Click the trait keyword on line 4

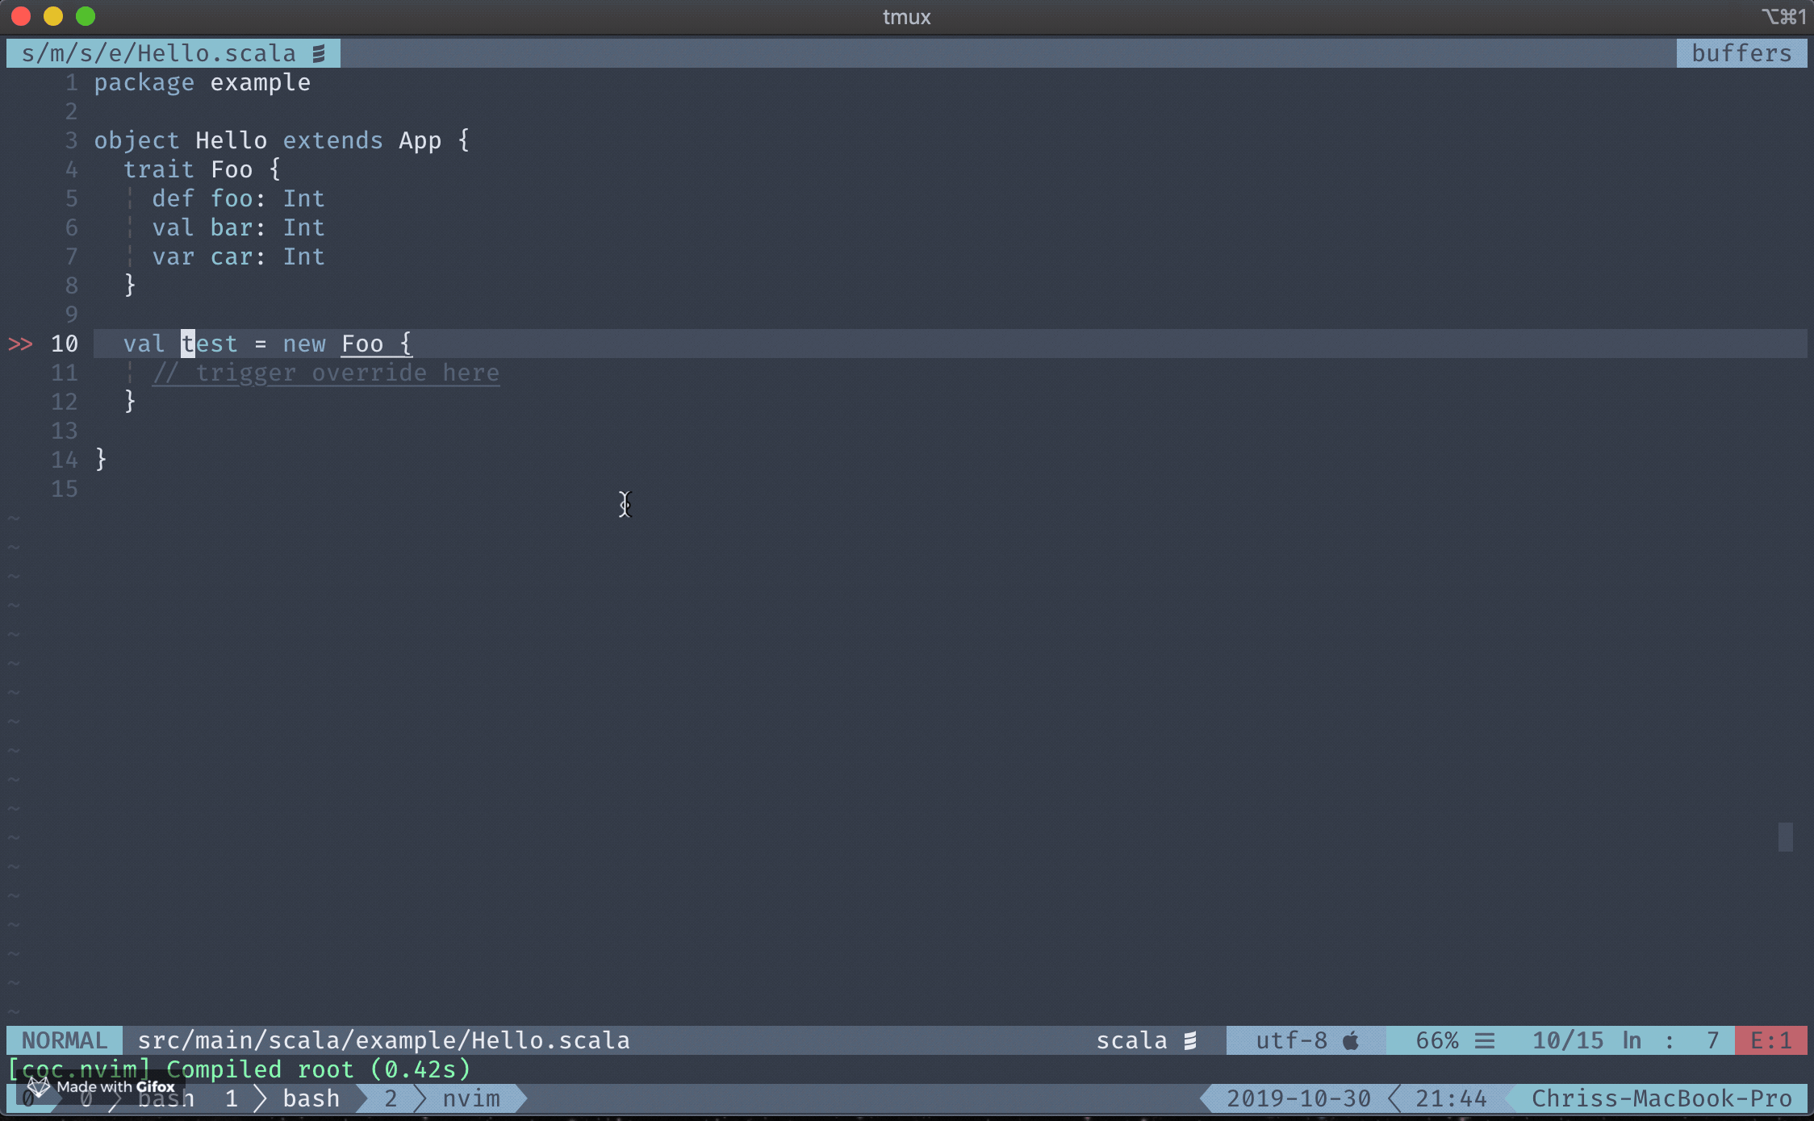[x=159, y=169]
